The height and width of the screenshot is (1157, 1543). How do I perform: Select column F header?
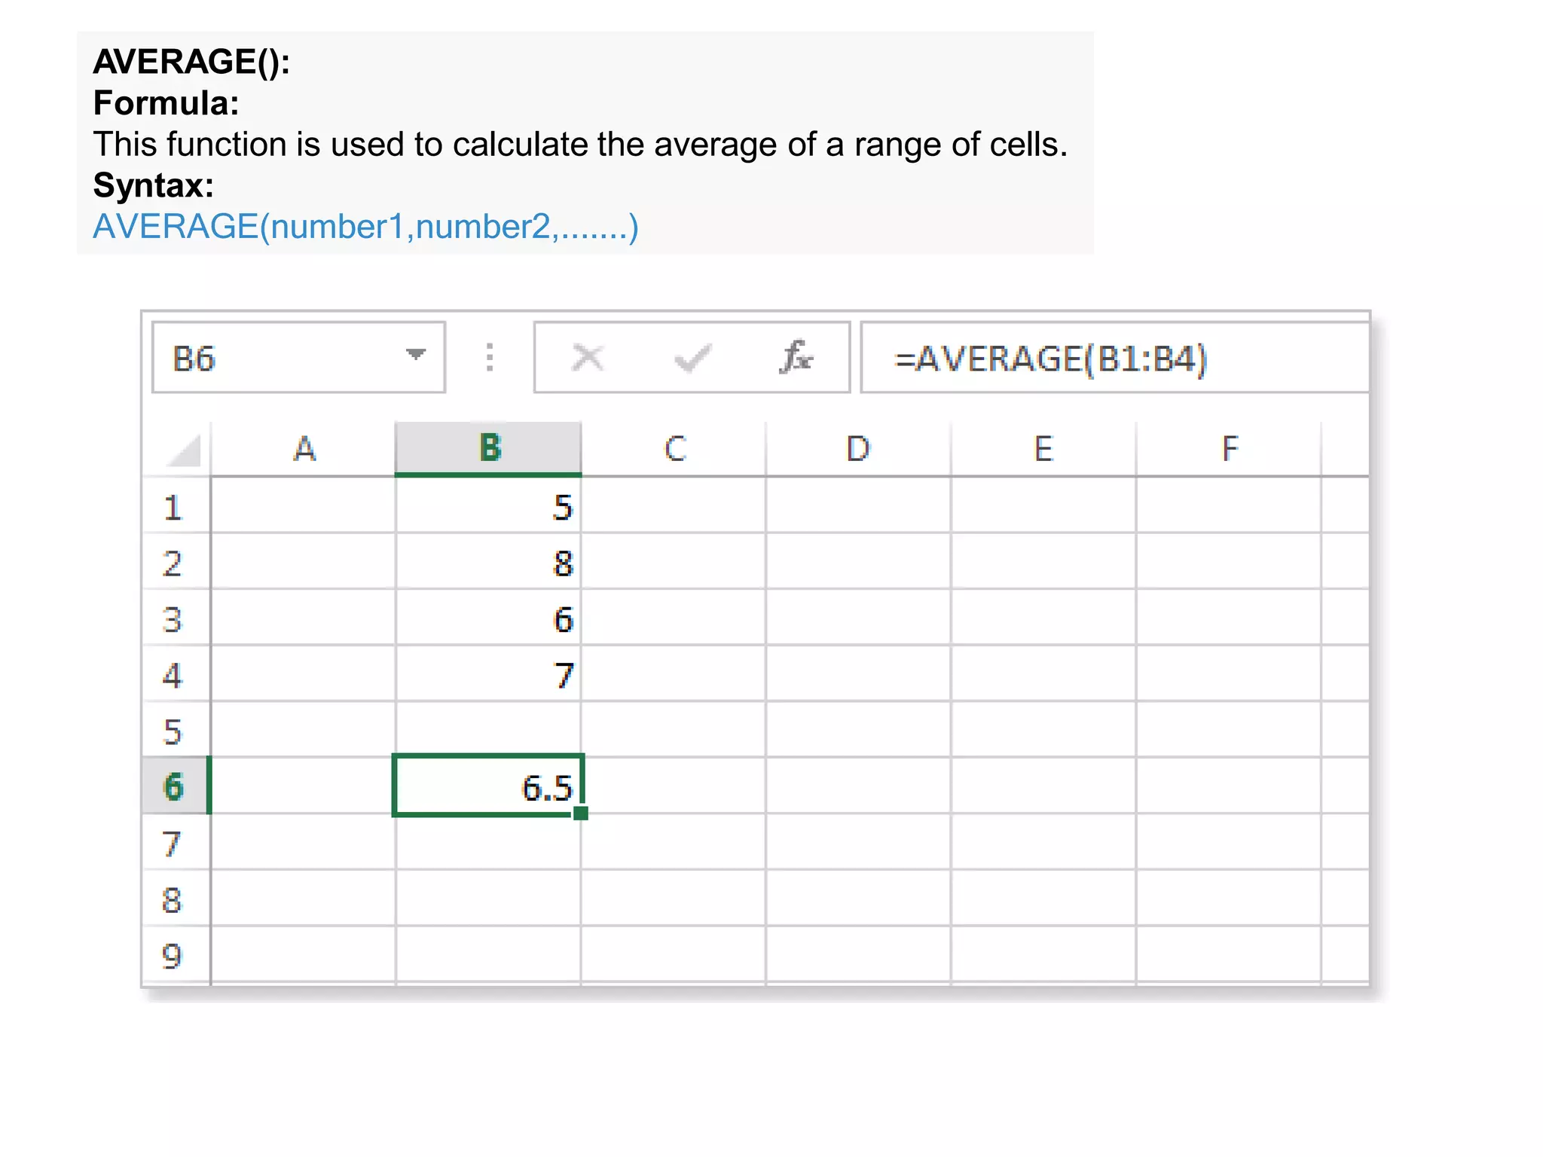pyautogui.click(x=1229, y=449)
